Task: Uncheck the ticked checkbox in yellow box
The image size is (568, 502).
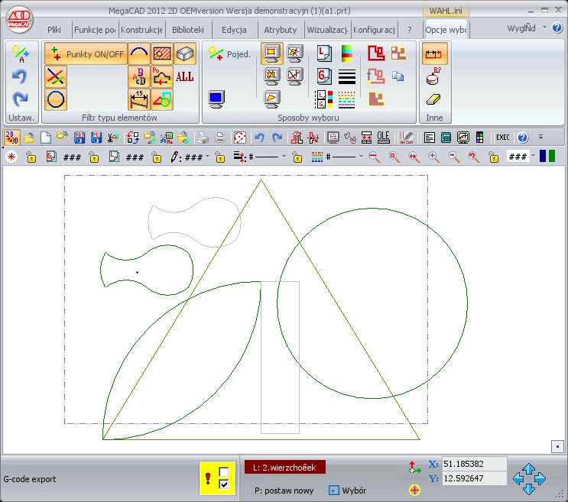Action: point(224,484)
